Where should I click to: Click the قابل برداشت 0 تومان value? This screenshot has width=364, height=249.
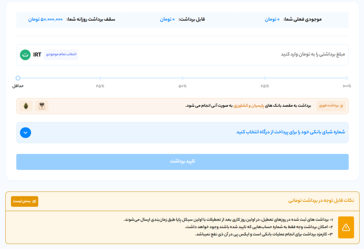[167, 19]
